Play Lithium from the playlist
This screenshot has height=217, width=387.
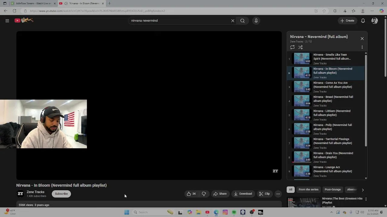(326, 115)
